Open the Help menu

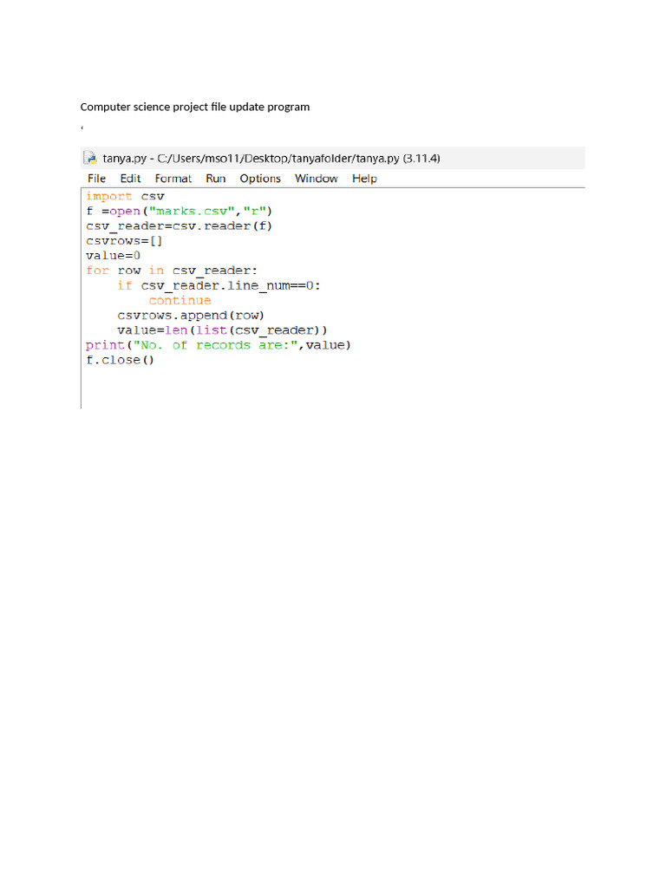[x=365, y=179]
